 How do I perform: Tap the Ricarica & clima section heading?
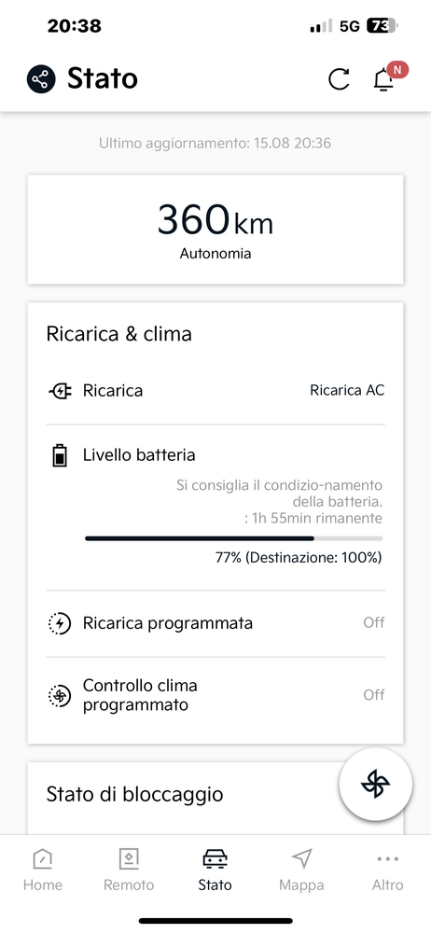pyautogui.click(x=119, y=334)
